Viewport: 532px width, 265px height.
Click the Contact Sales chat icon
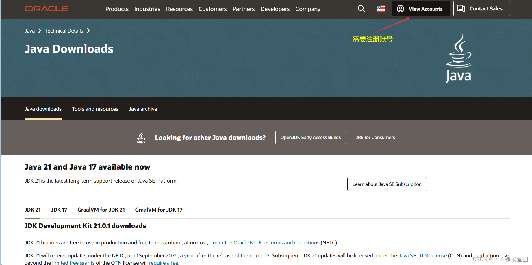click(x=461, y=8)
